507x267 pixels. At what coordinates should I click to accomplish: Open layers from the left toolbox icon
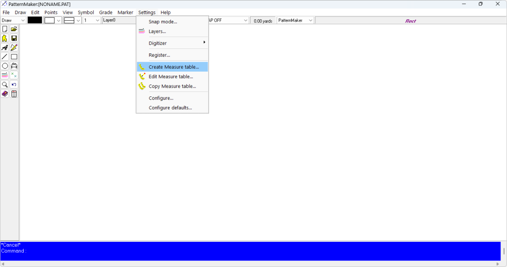[5, 75]
